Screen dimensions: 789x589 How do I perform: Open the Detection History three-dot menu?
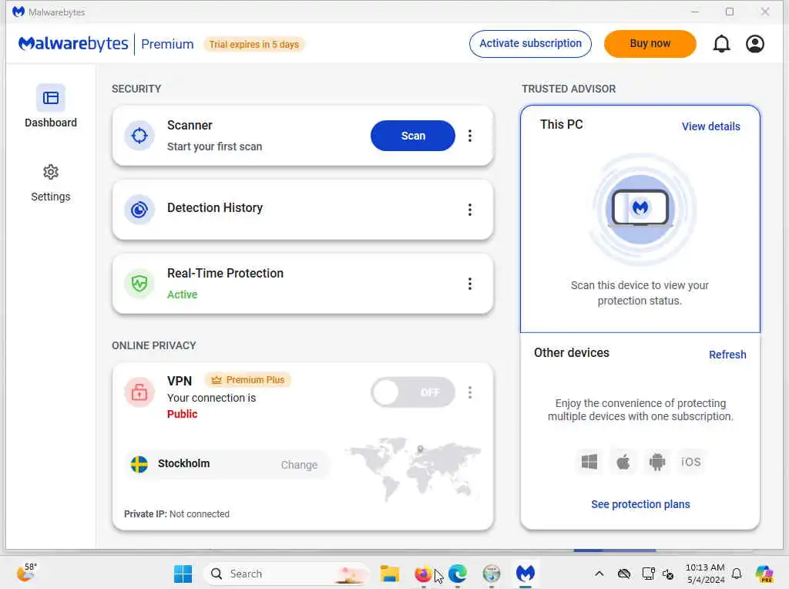[x=469, y=210]
